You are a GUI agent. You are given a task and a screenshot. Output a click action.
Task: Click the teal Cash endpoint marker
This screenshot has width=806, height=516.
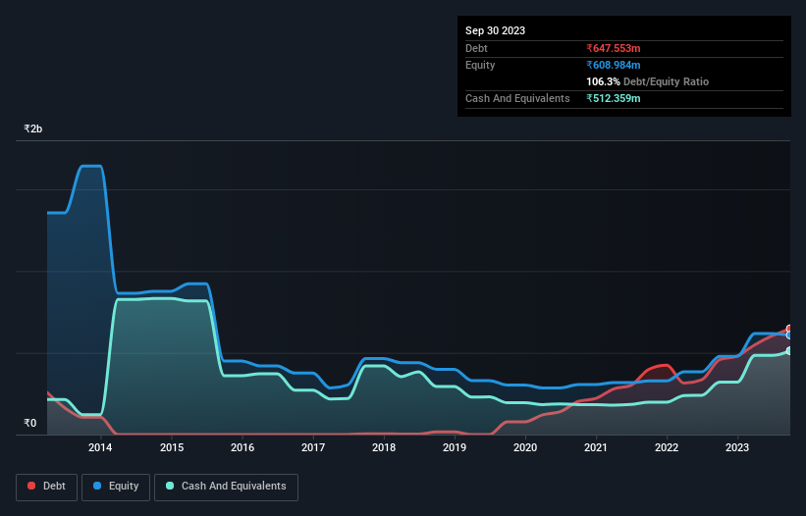click(x=789, y=350)
